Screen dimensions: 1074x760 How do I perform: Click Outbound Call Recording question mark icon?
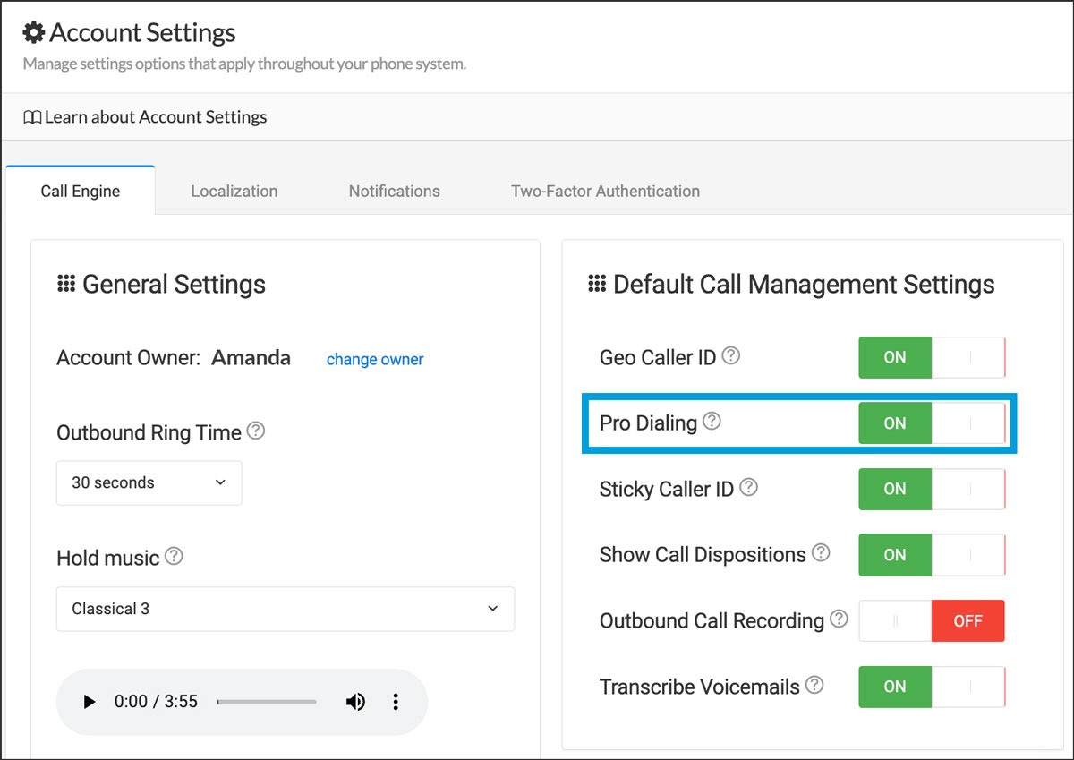[x=839, y=619]
